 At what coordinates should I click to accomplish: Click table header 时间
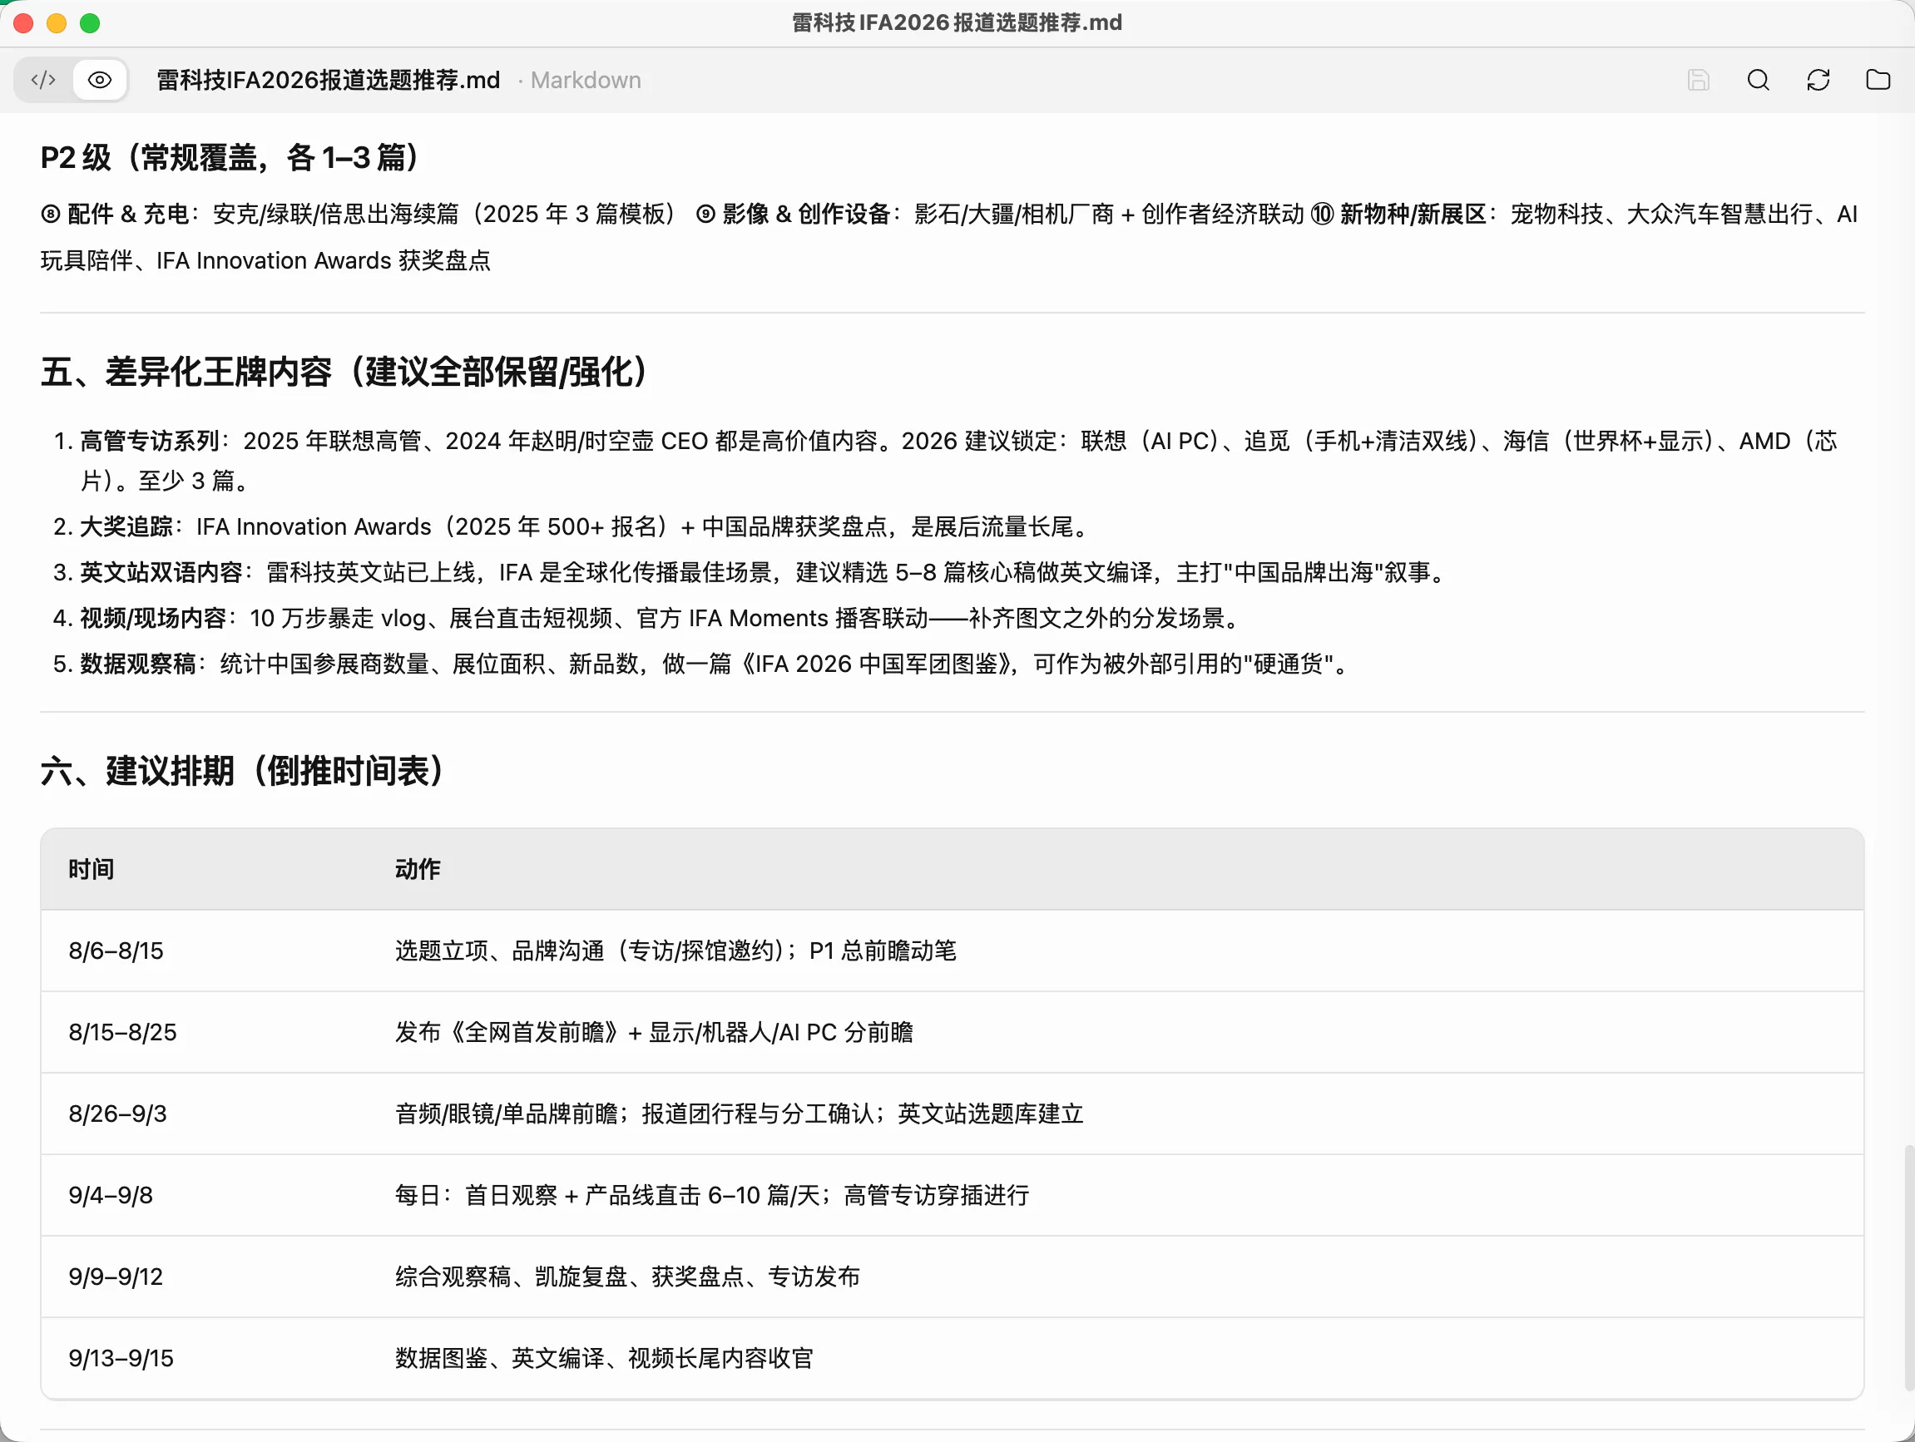tap(91, 869)
